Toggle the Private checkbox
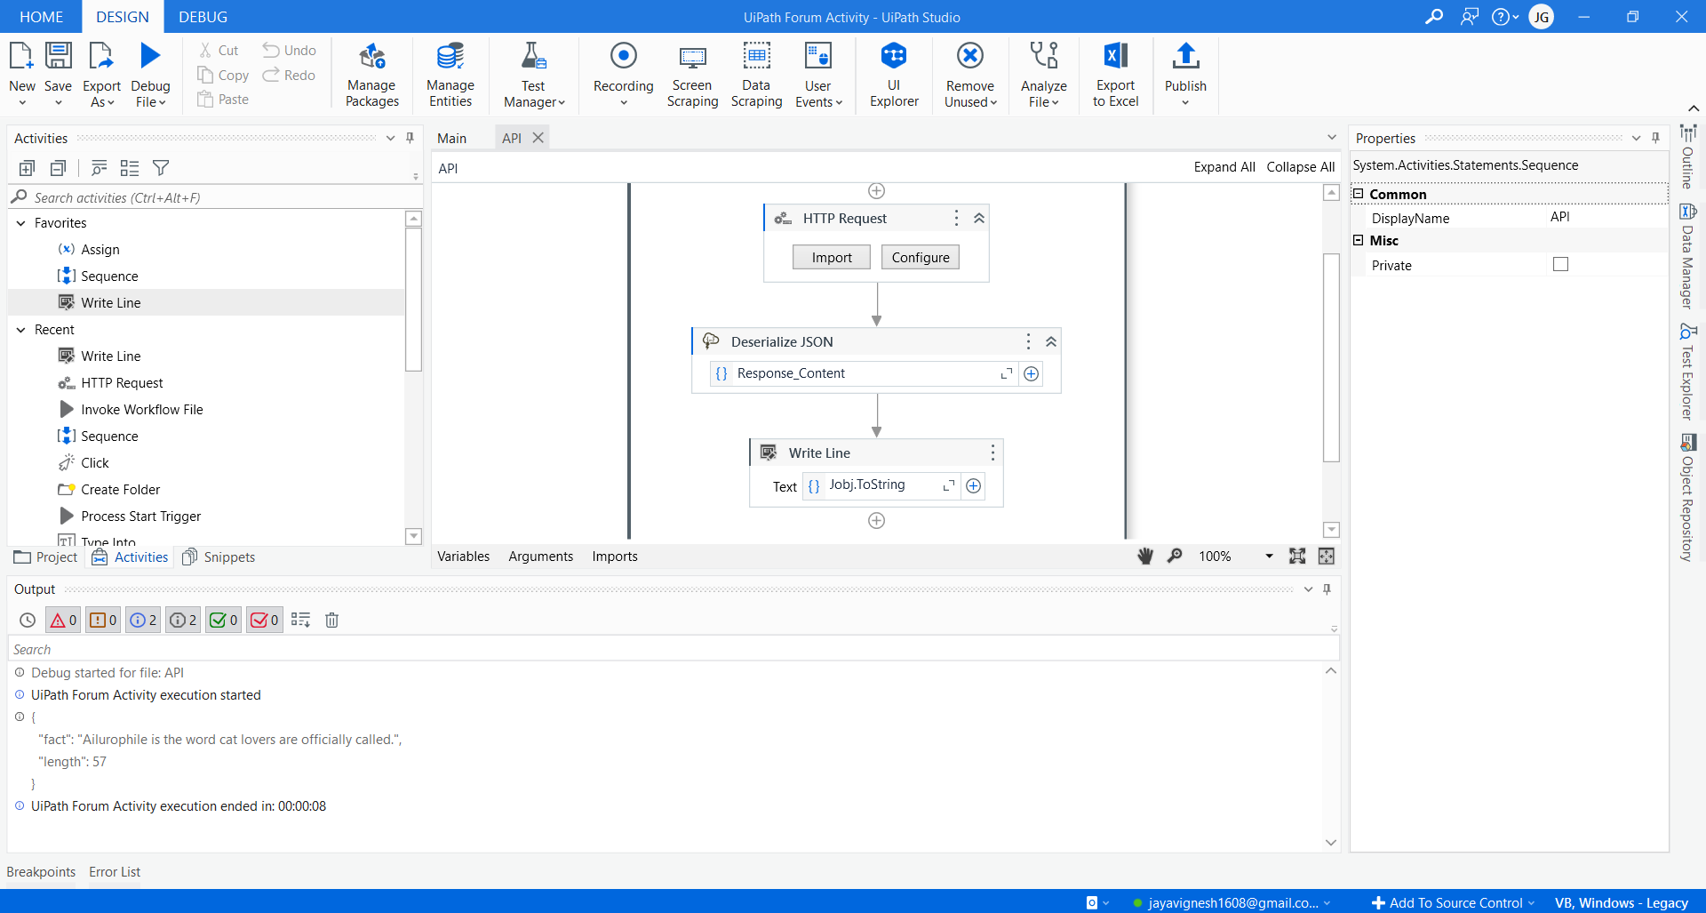Screen dimensions: 1706x913 [x=1560, y=264]
